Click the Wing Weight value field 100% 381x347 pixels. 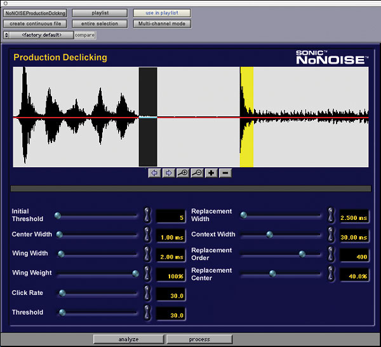[171, 275]
